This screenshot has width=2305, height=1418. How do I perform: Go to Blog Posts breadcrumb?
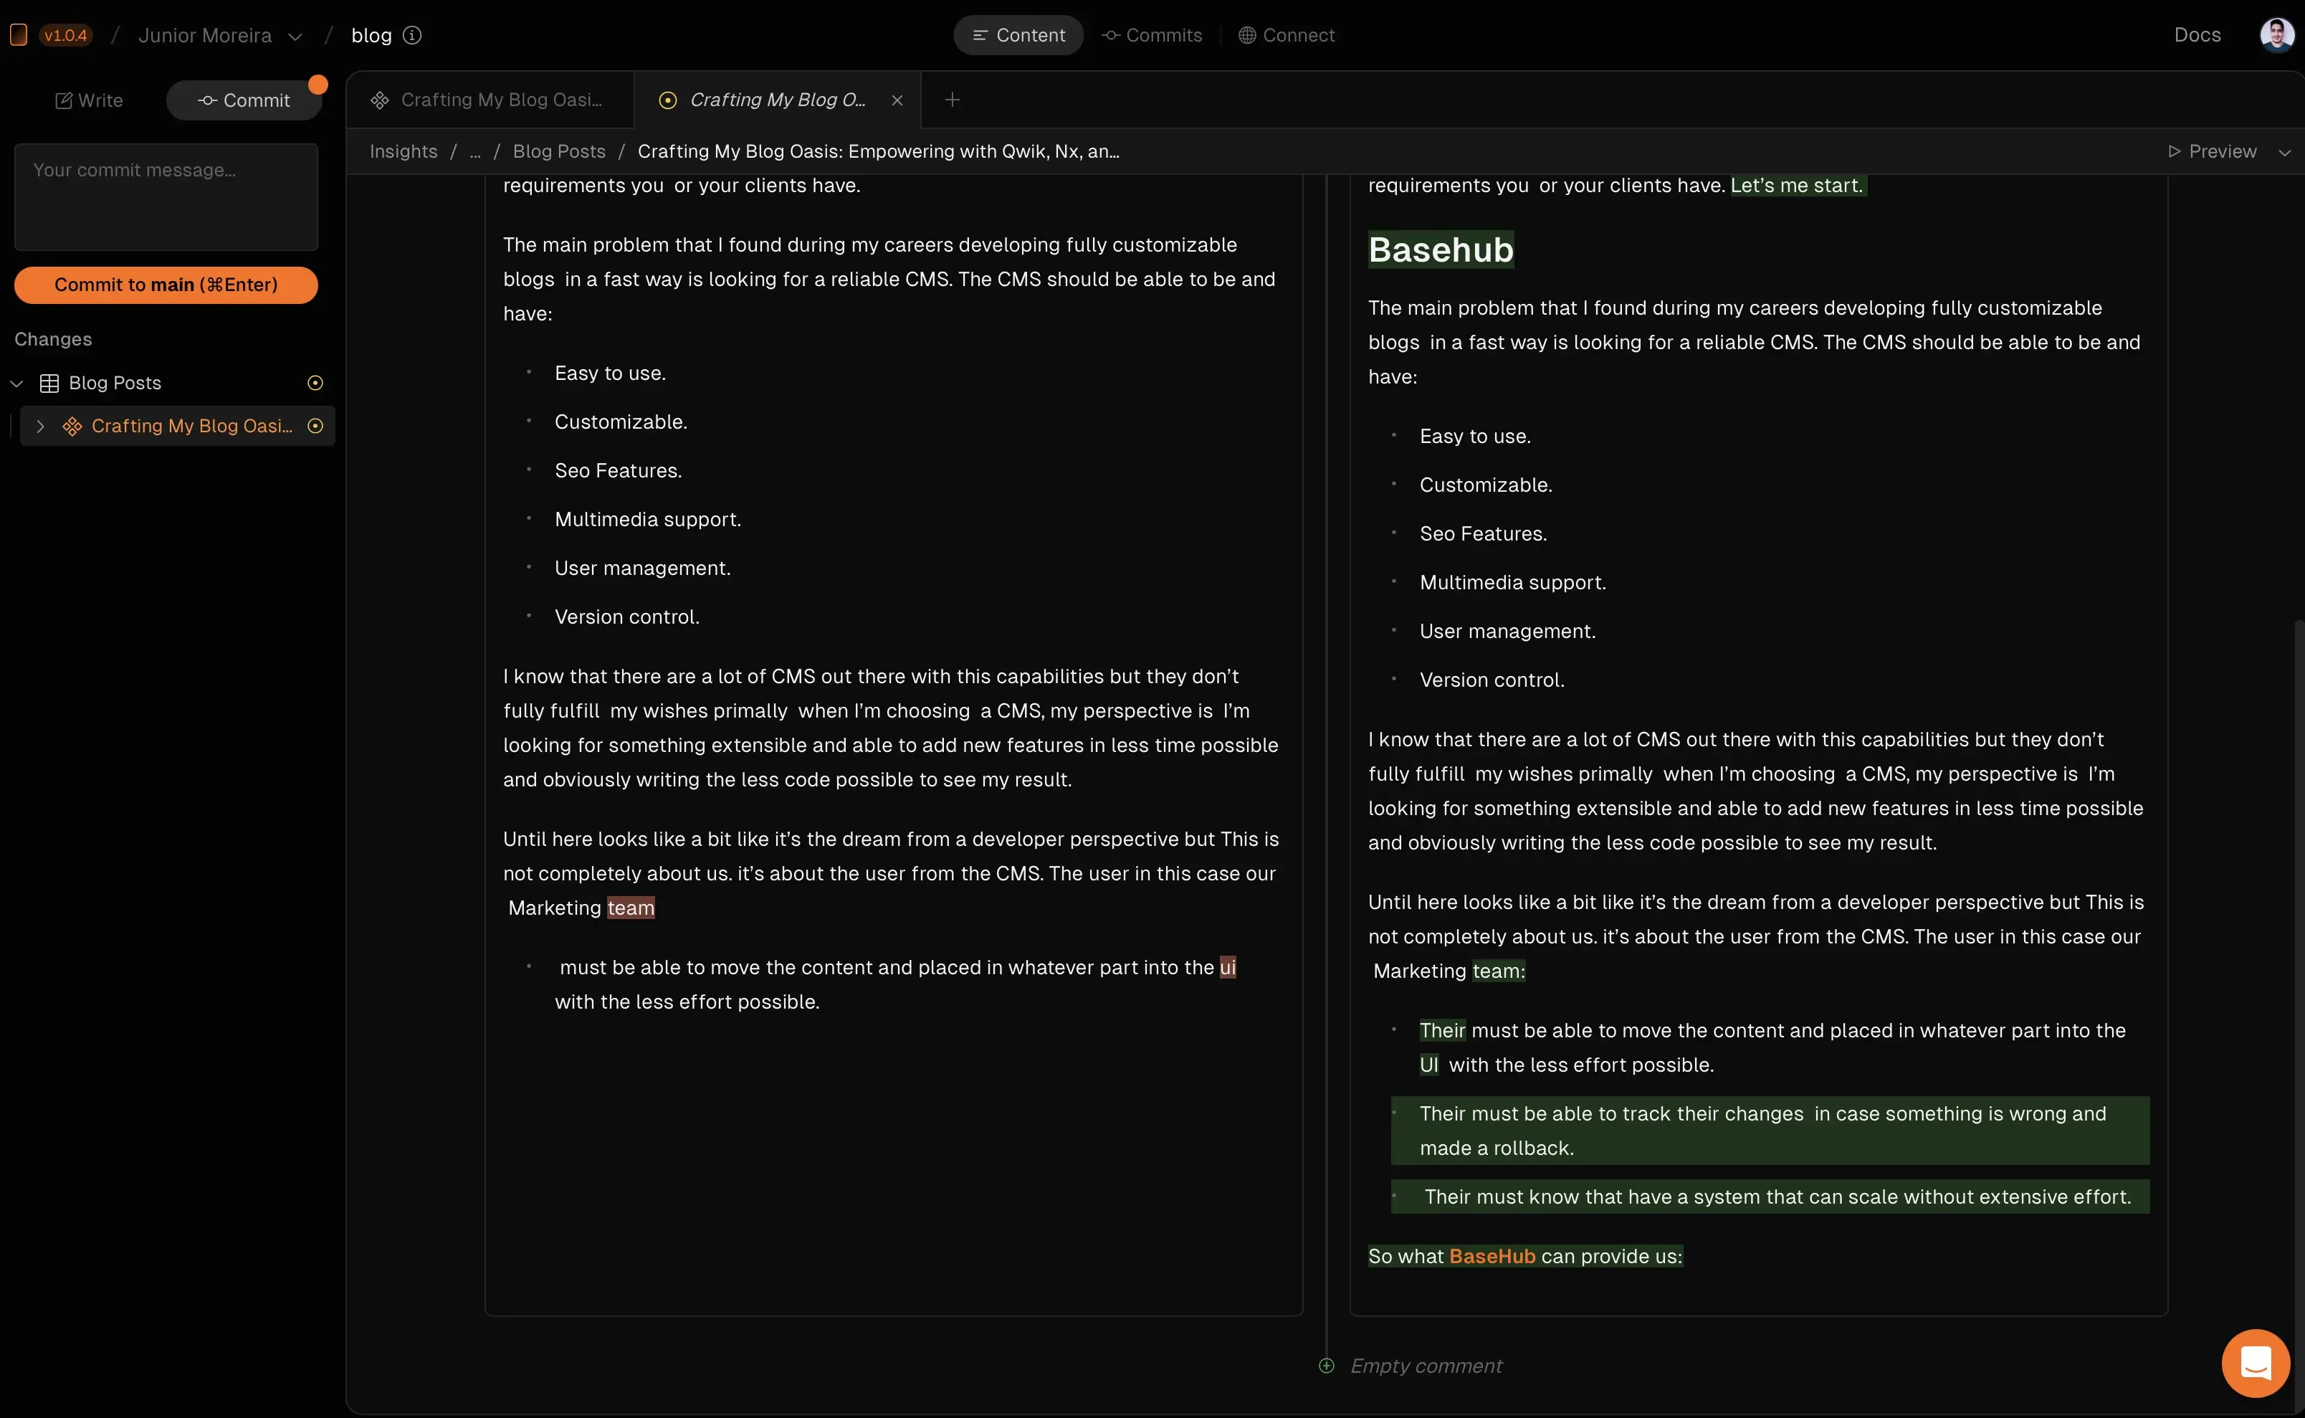click(x=558, y=151)
